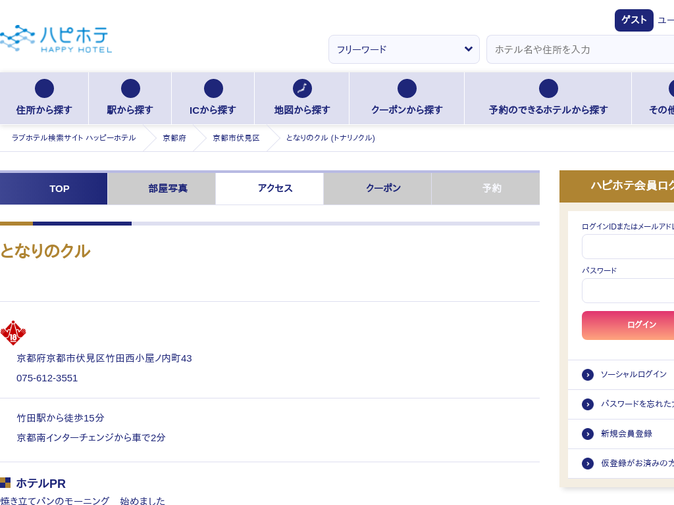
Task: Go to 京都府 breadcrumb link
Action: 174,138
